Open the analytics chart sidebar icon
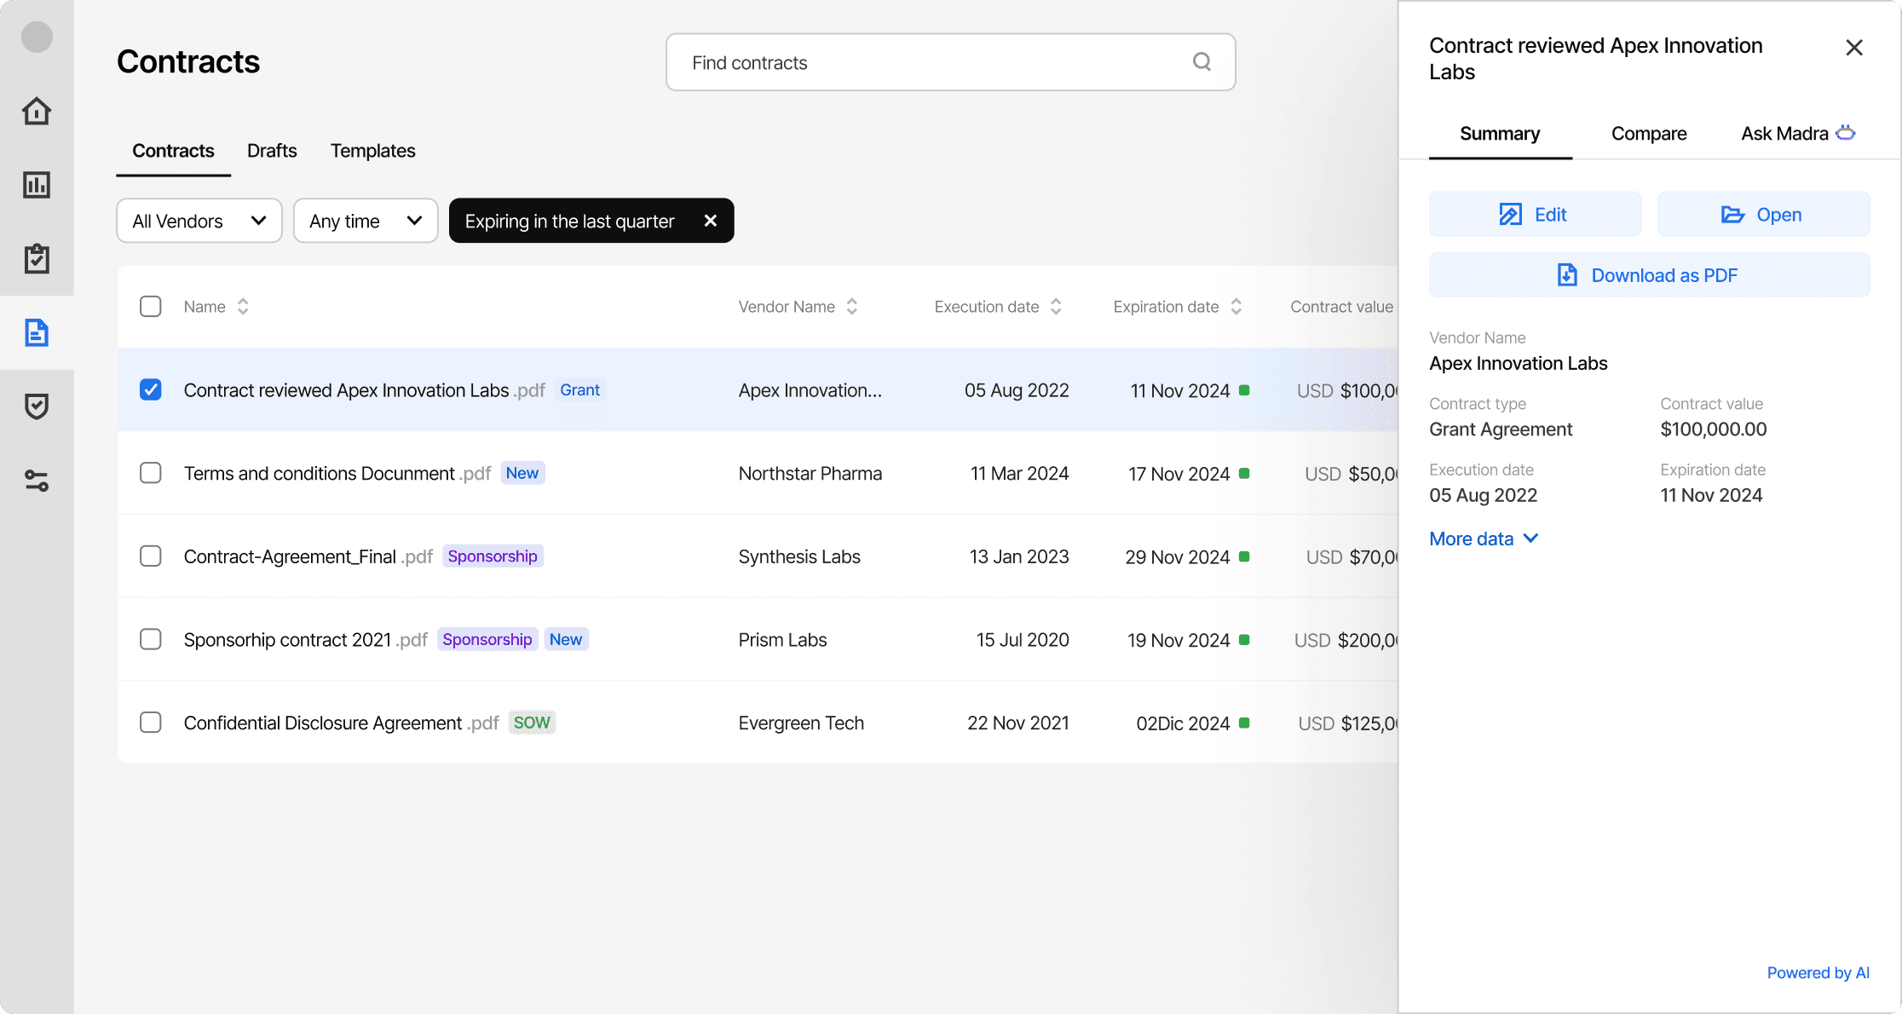The width and height of the screenshot is (1902, 1014). click(37, 185)
